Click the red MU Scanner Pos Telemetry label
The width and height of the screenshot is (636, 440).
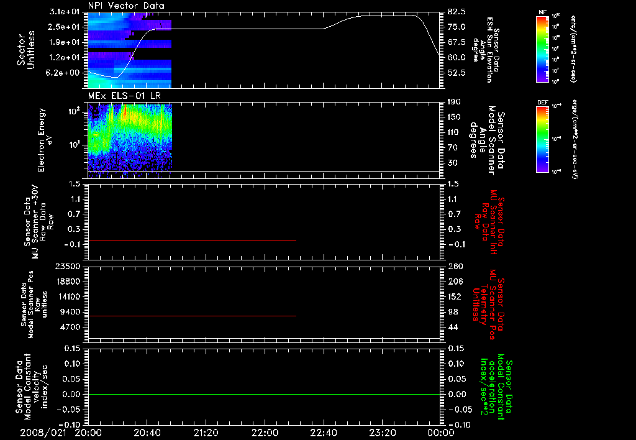(489, 305)
